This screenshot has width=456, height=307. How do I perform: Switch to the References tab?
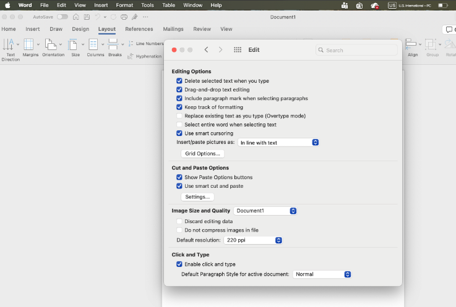139,29
